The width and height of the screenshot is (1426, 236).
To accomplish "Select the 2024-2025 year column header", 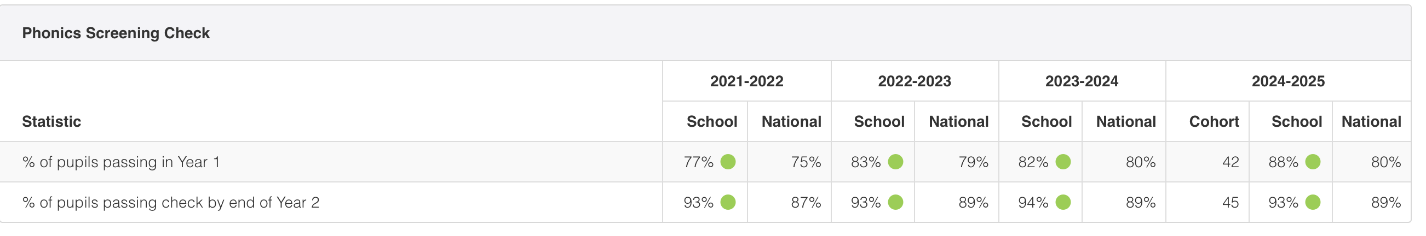I will [x=1287, y=81].
